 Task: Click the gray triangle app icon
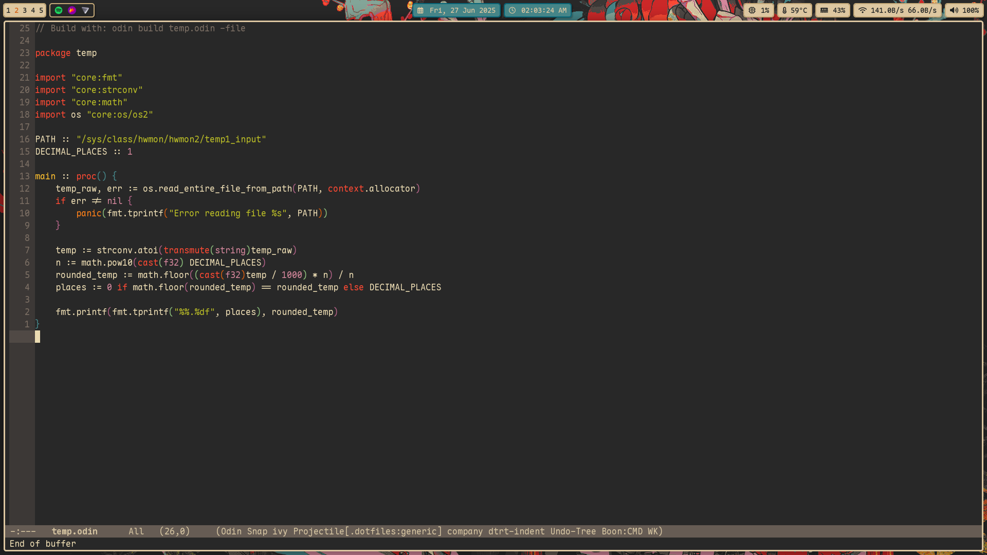point(85,10)
